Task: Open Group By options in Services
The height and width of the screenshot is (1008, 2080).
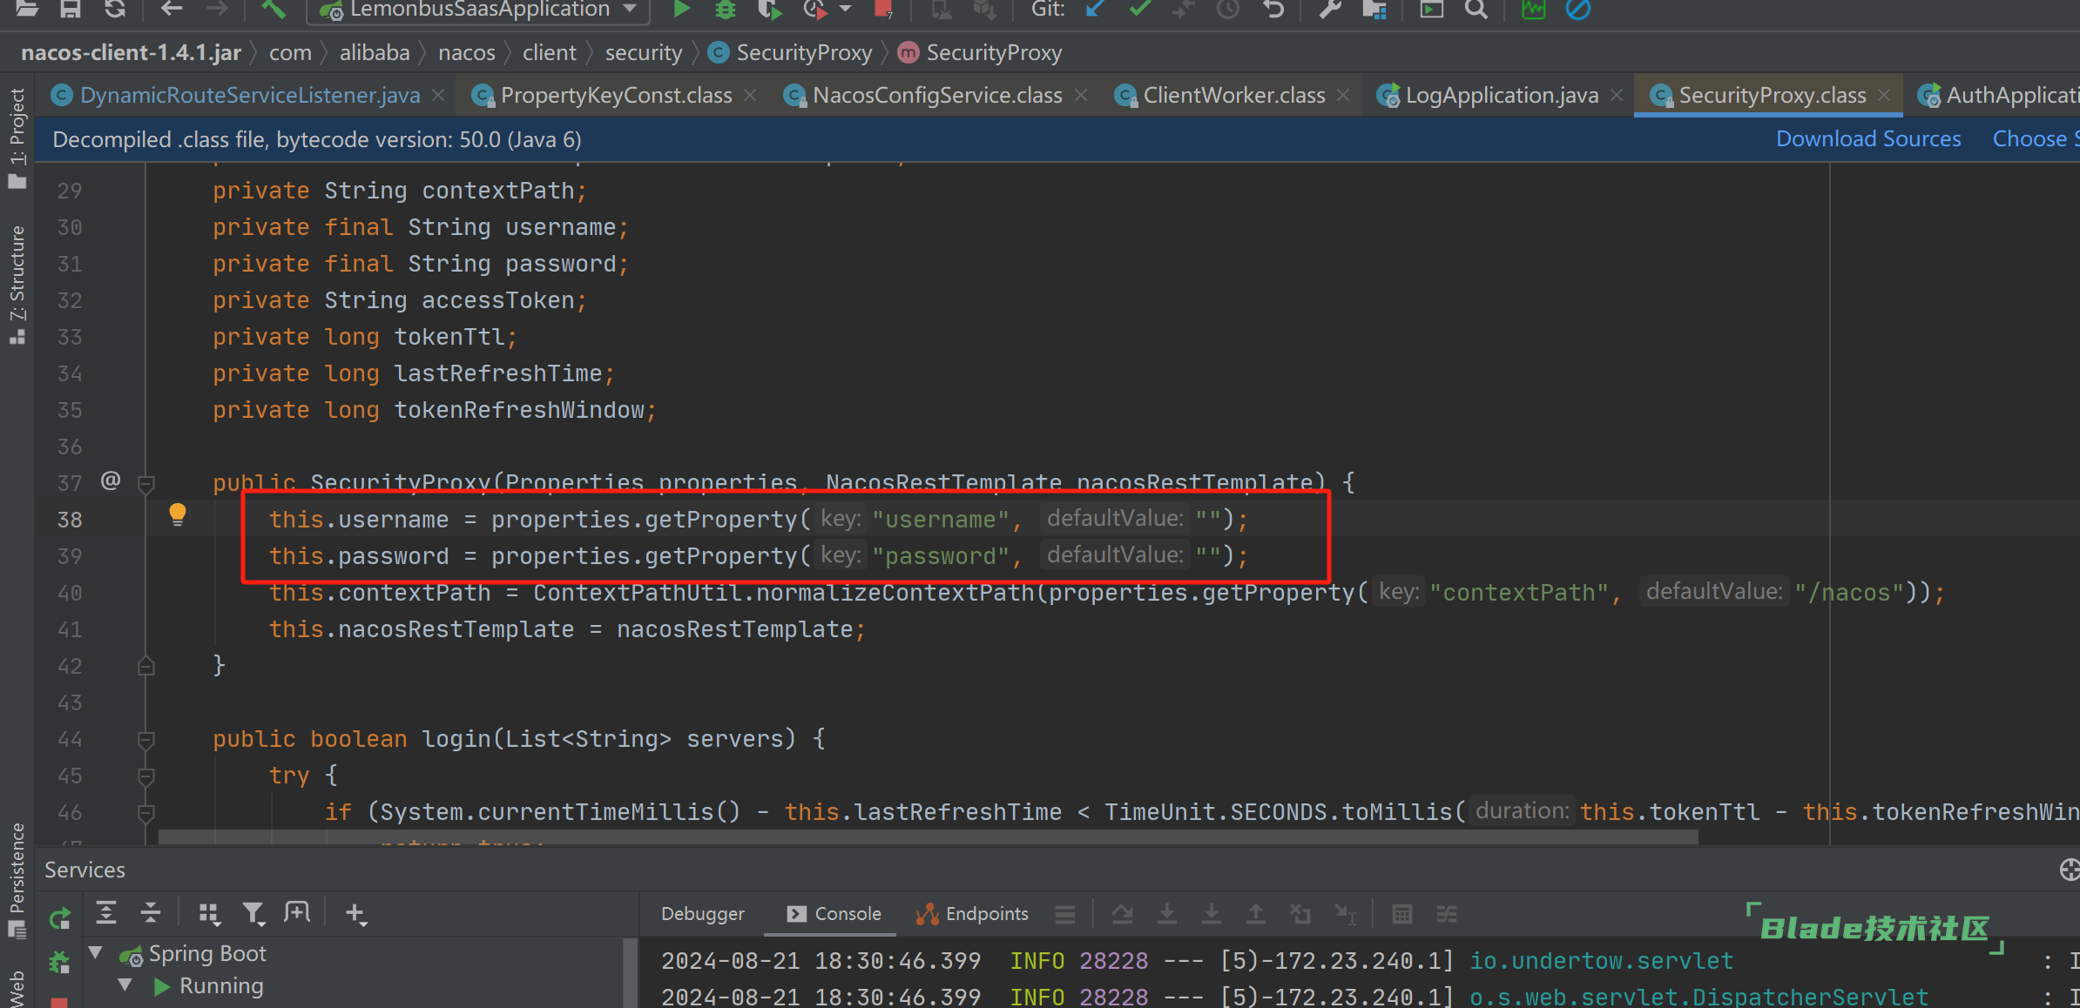Action: (209, 913)
